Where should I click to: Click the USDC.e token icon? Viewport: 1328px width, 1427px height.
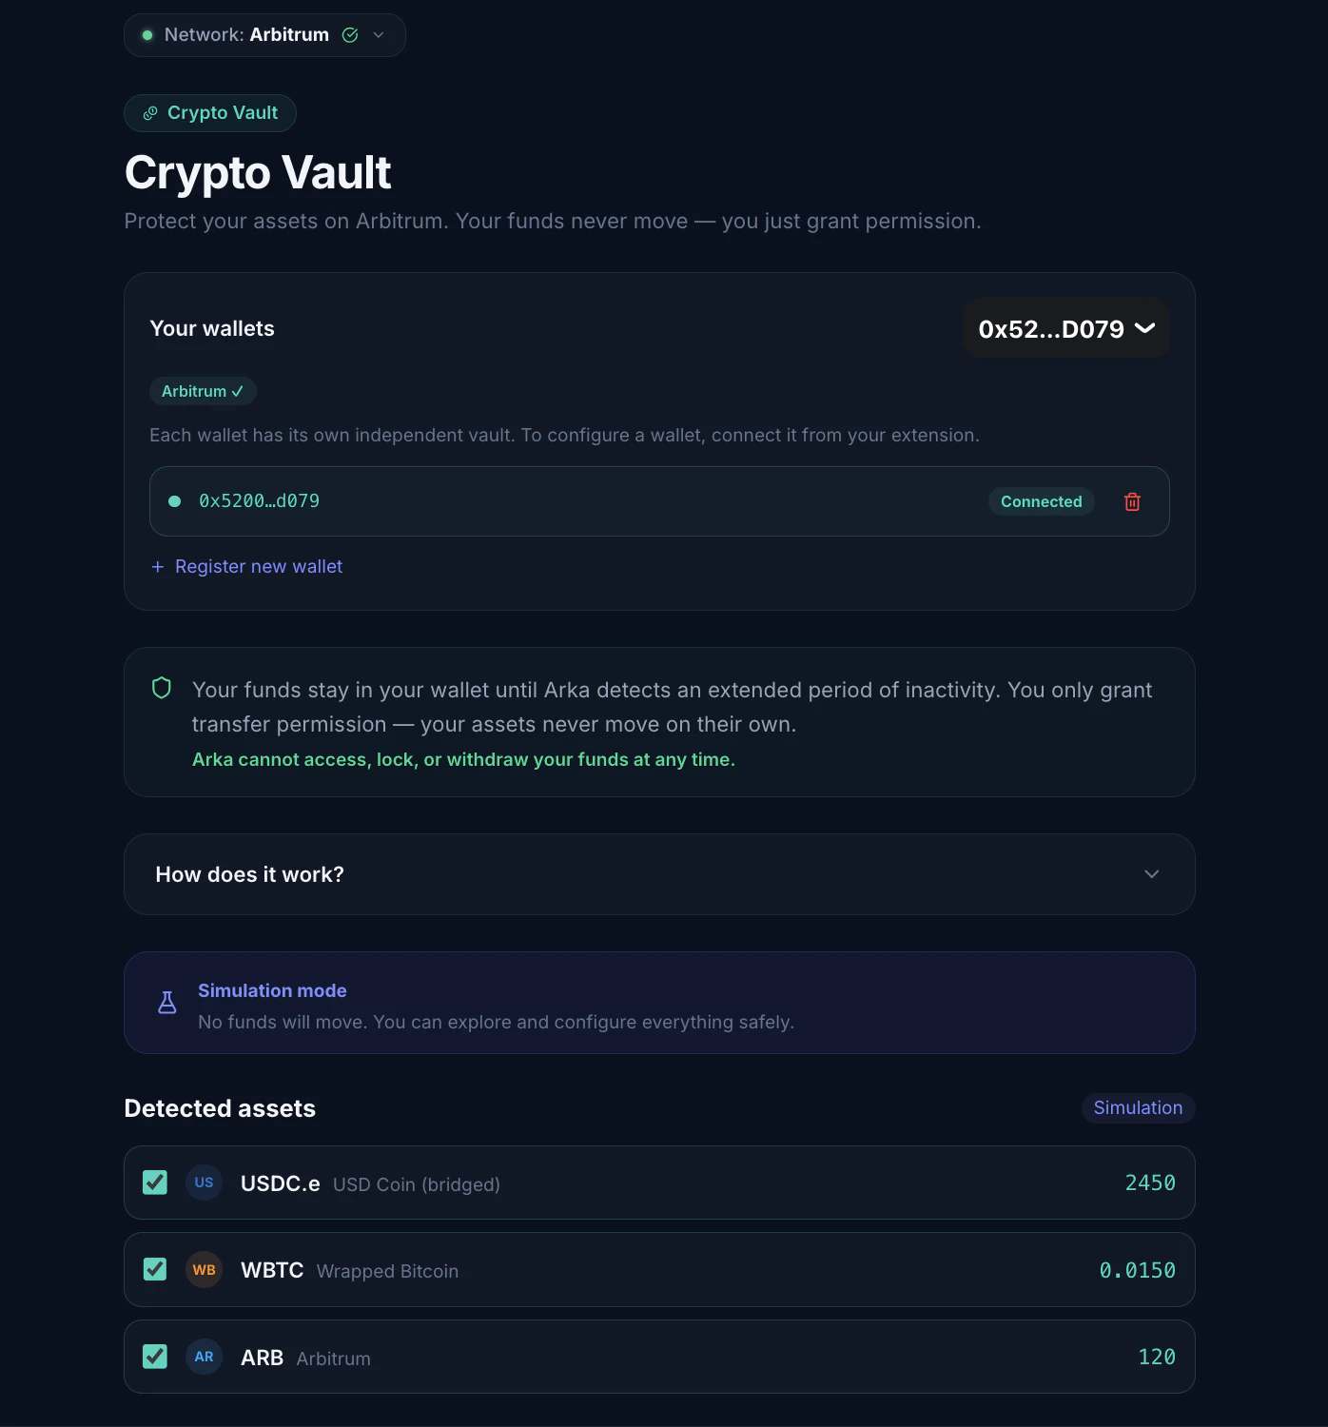tap(204, 1183)
